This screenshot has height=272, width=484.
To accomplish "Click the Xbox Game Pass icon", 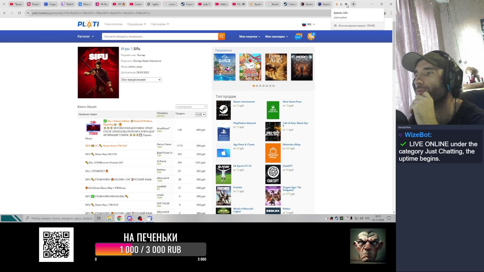I will click(x=273, y=110).
